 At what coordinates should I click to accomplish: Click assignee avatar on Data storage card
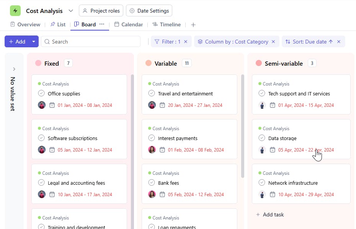pyautogui.click(x=262, y=150)
